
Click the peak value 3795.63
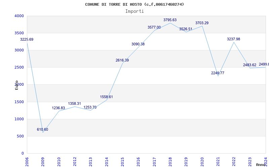[170, 20]
